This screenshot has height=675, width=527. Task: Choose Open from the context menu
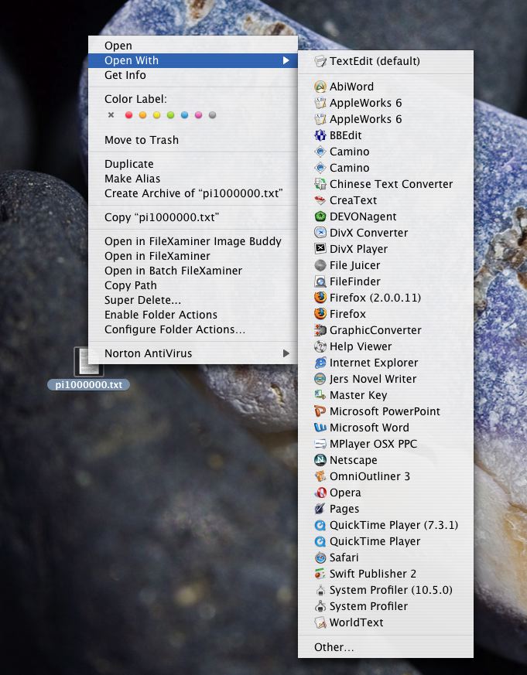(193, 46)
